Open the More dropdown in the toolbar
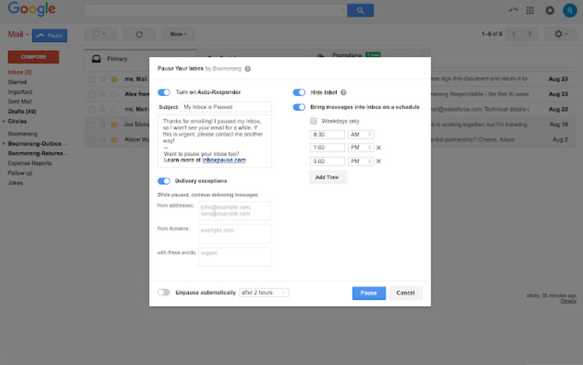This screenshot has width=583, height=365. click(178, 34)
